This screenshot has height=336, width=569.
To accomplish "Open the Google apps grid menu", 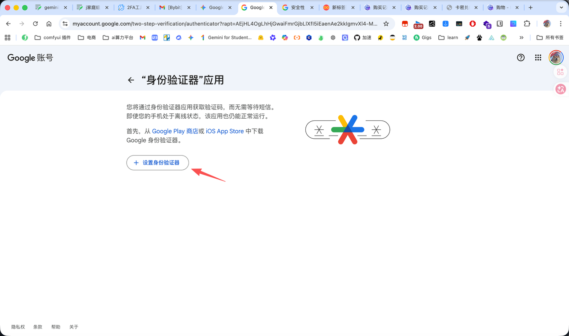I will pyautogui.click(x=538, y=57).
